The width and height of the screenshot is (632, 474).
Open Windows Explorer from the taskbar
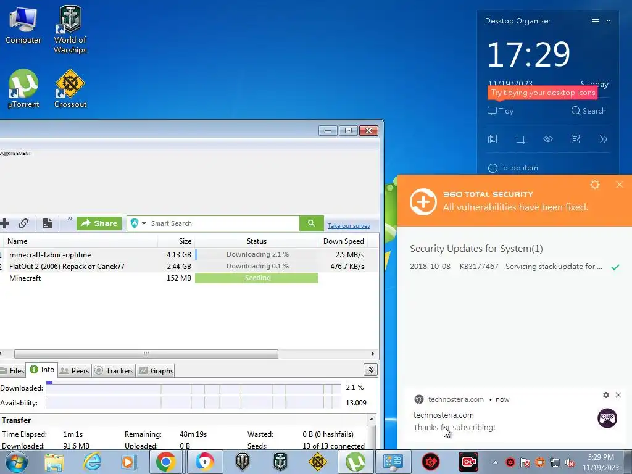click(x=54, y=462)
